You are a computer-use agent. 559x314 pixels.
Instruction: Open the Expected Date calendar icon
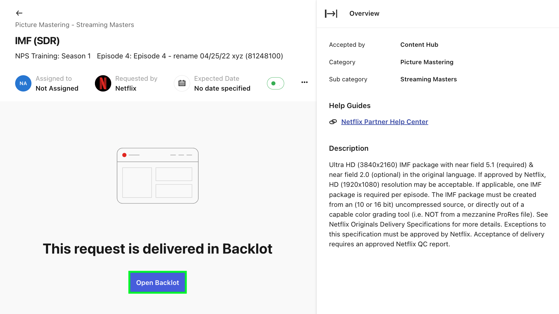pyautogui.click(x=182, y=83)
